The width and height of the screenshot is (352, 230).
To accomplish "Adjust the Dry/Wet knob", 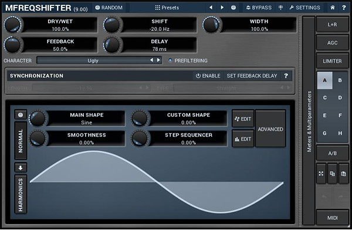I will [x=12, y=25].
